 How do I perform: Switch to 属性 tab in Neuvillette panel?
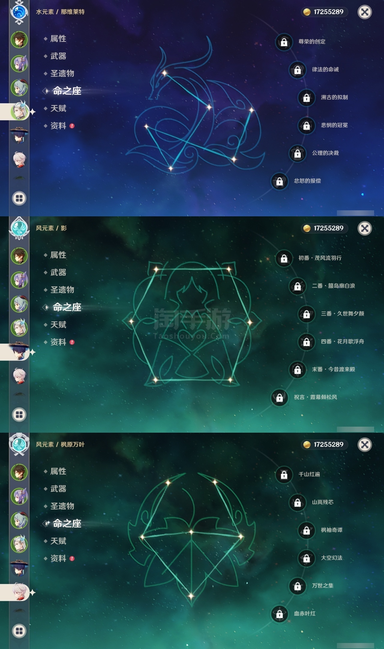pyautogui.click(x=58, y=38)
